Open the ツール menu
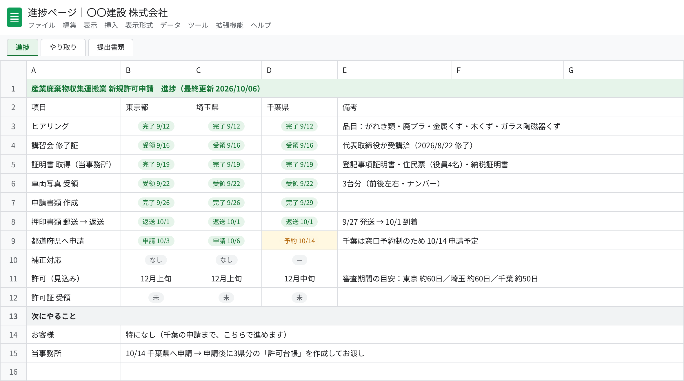 198,25
